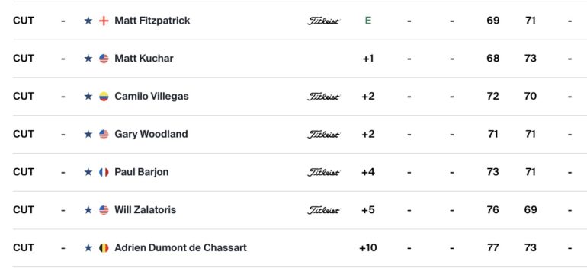Open Matt Kuchar's player profile
The image size is (587, 277).
pyautogui.click(x=144, y=59)
